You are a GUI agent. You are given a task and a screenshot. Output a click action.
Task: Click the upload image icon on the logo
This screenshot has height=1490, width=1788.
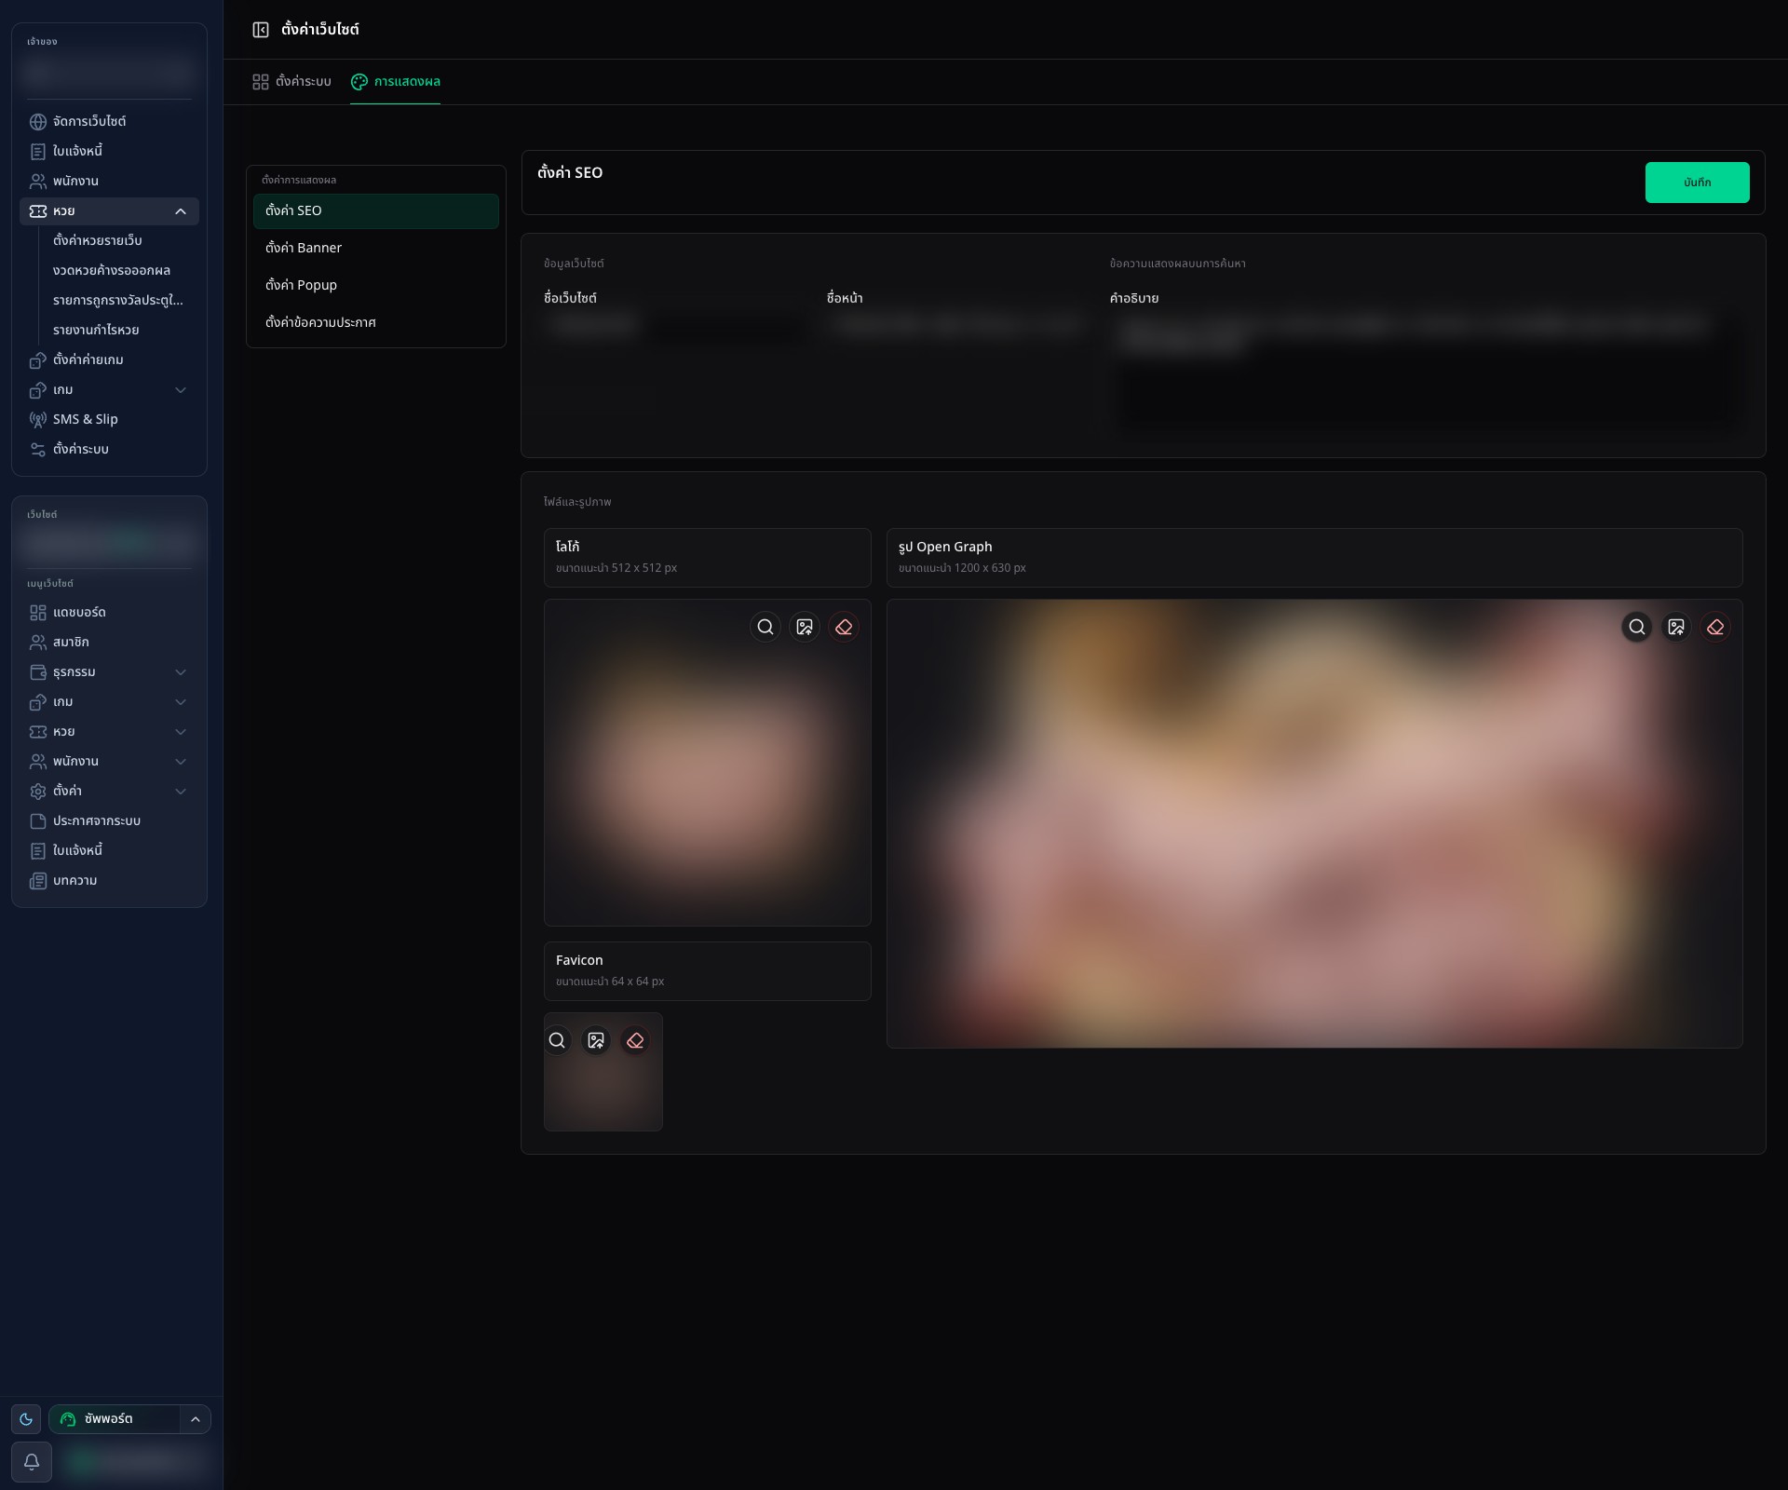(805, 627)
